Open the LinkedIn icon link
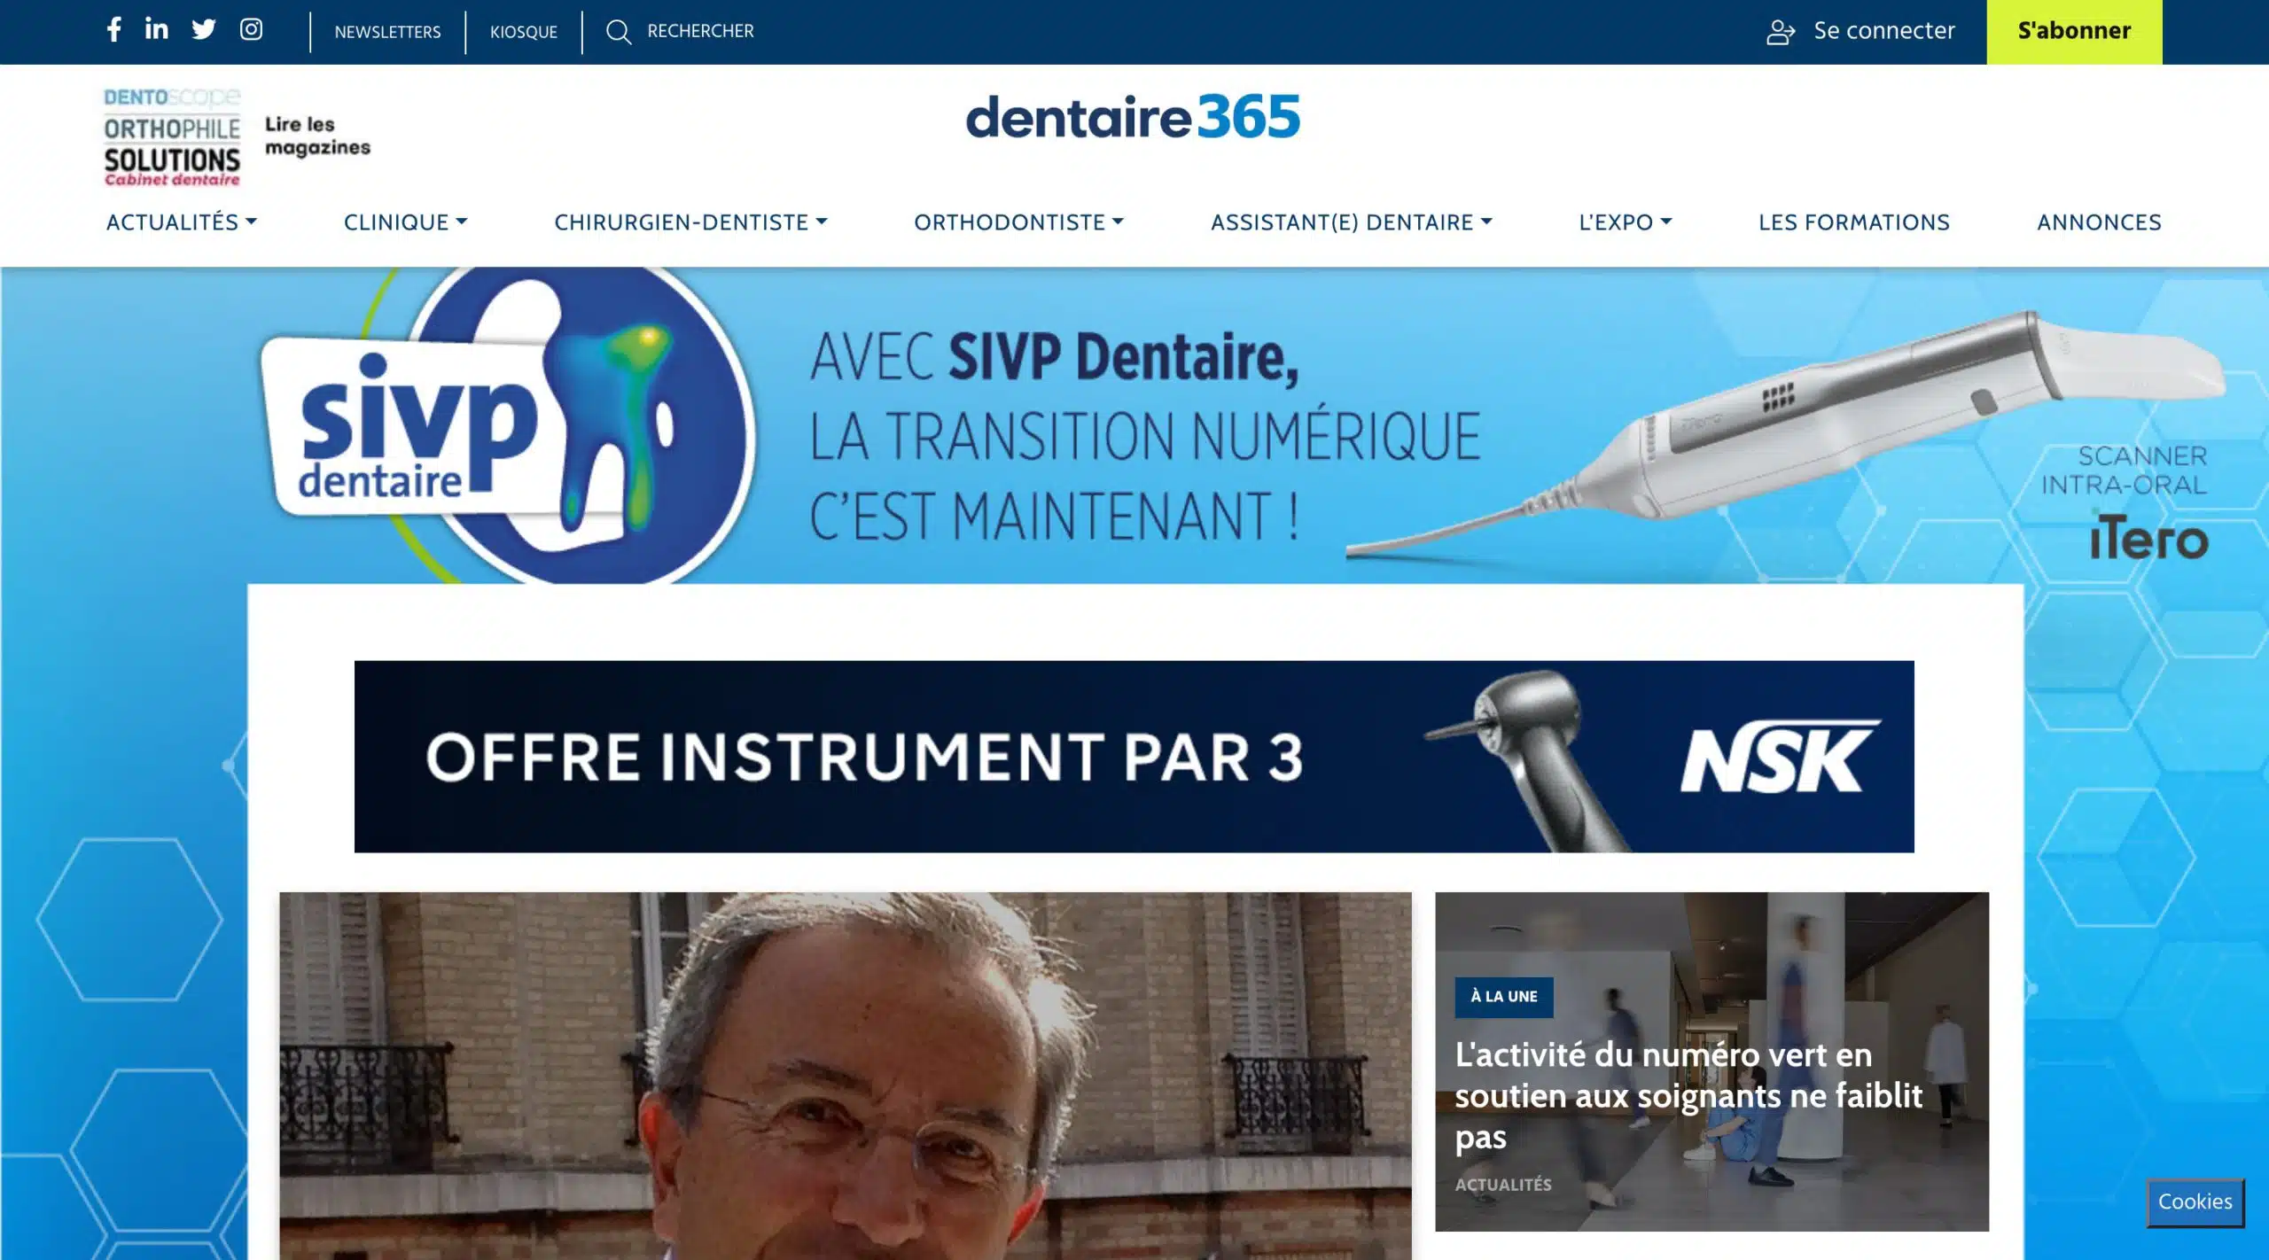The width and height of the screenshot is (2269, 1260). click(156, 29)
